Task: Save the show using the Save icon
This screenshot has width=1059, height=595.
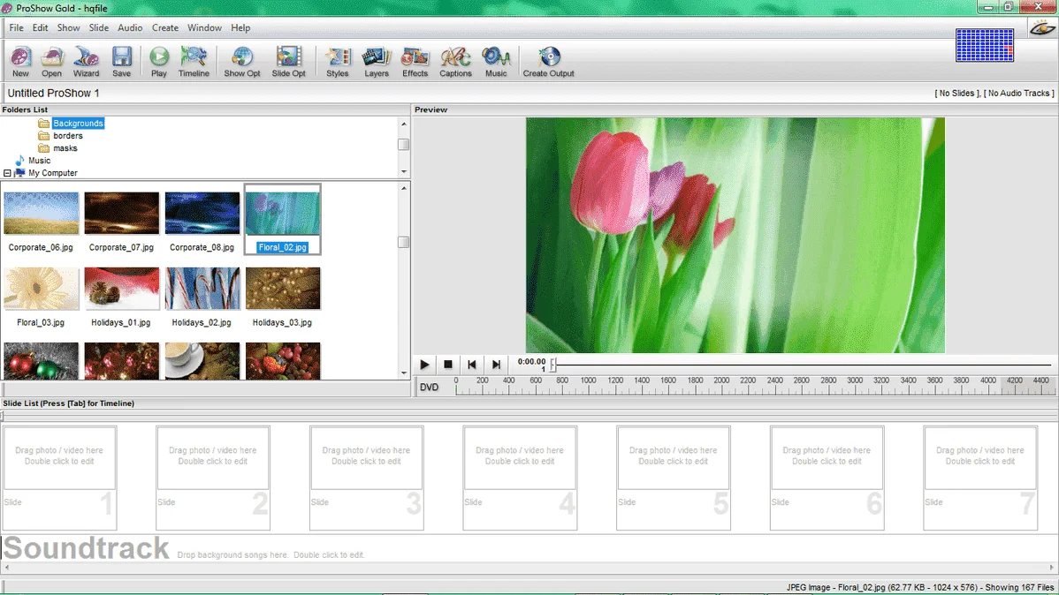Action: click(x=122, y=62)
